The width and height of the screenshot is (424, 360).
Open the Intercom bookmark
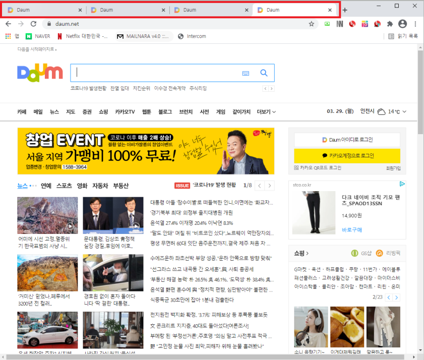pos(192,36)
